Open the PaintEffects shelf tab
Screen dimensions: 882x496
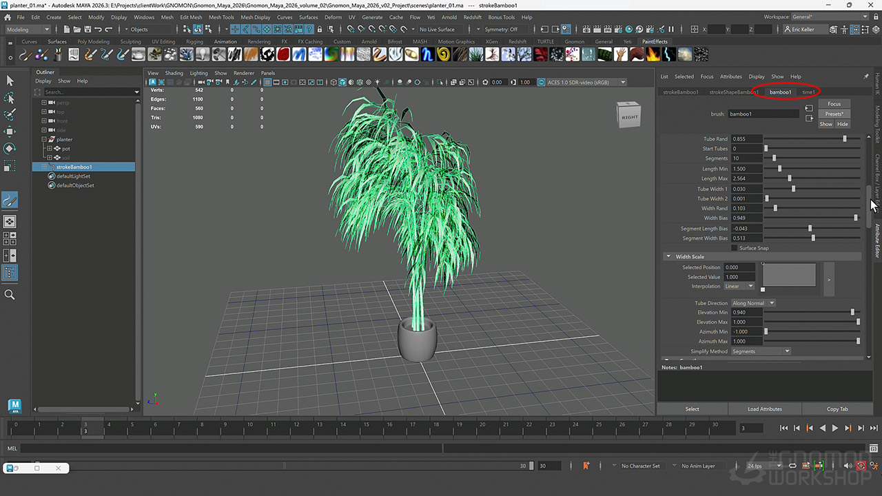click(x=655, y=41)
